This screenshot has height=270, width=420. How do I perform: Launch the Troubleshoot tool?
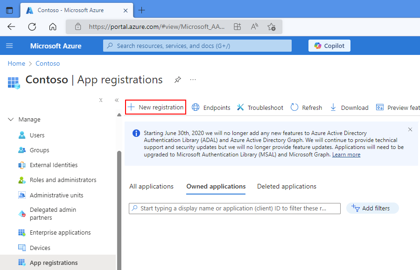[x=260, y=107]
